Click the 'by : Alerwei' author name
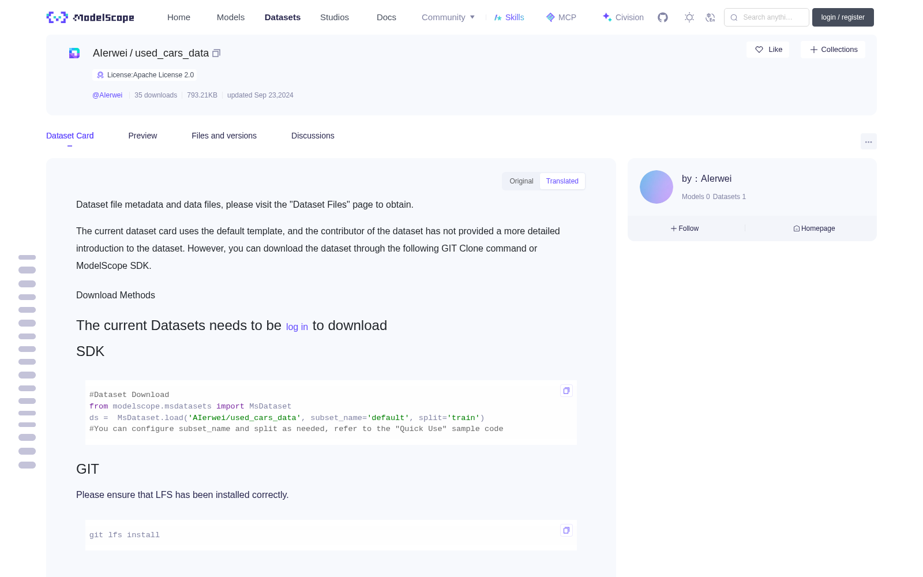The height and width of the screenshot is (577, 923). pyautogui.click(x=707, y=179)
